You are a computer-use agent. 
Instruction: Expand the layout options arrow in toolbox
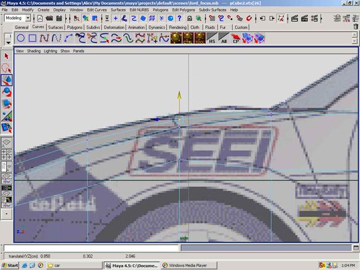tap(7, 214)
